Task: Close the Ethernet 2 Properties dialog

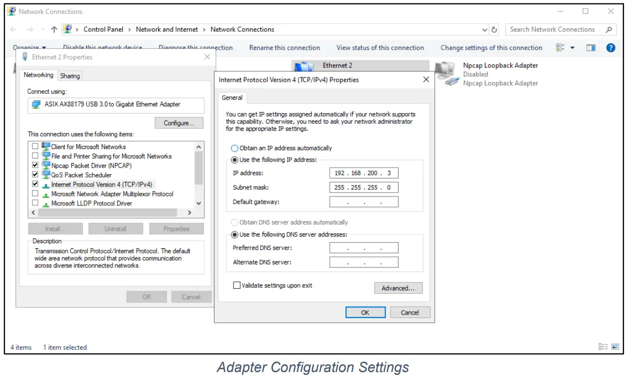Action: 207,57
